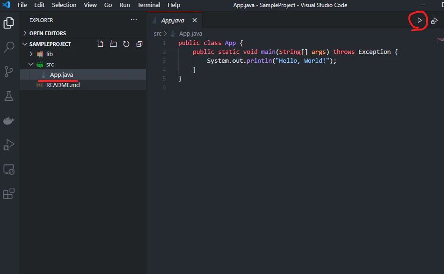Open the Run and Debug view
The height and width of the screenshot is (274, 444).
(x=9, y=145)
